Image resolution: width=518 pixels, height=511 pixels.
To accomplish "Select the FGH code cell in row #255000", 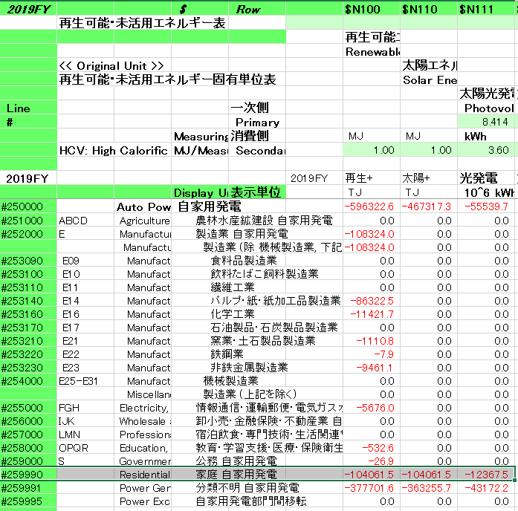I will click(85, 408).
